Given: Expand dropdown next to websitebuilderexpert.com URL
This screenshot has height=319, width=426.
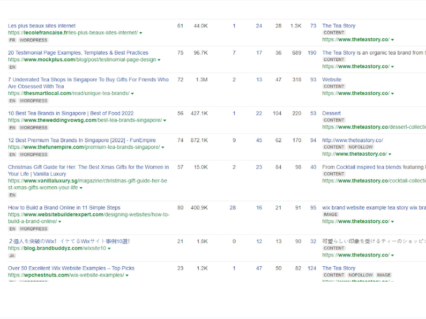Looking at the screenshot, I should 60,221.
